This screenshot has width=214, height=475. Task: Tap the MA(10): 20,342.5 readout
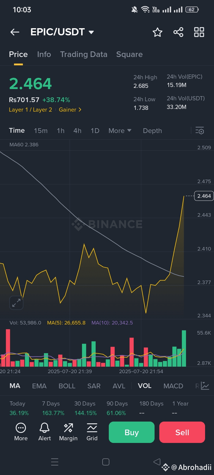pos(112,323)
